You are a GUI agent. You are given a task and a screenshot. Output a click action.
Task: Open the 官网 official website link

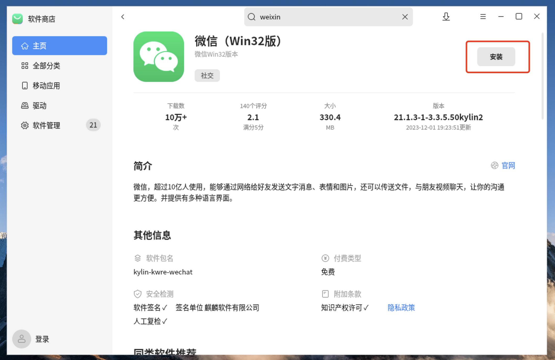pyautogui.click(x=508, y=166)
